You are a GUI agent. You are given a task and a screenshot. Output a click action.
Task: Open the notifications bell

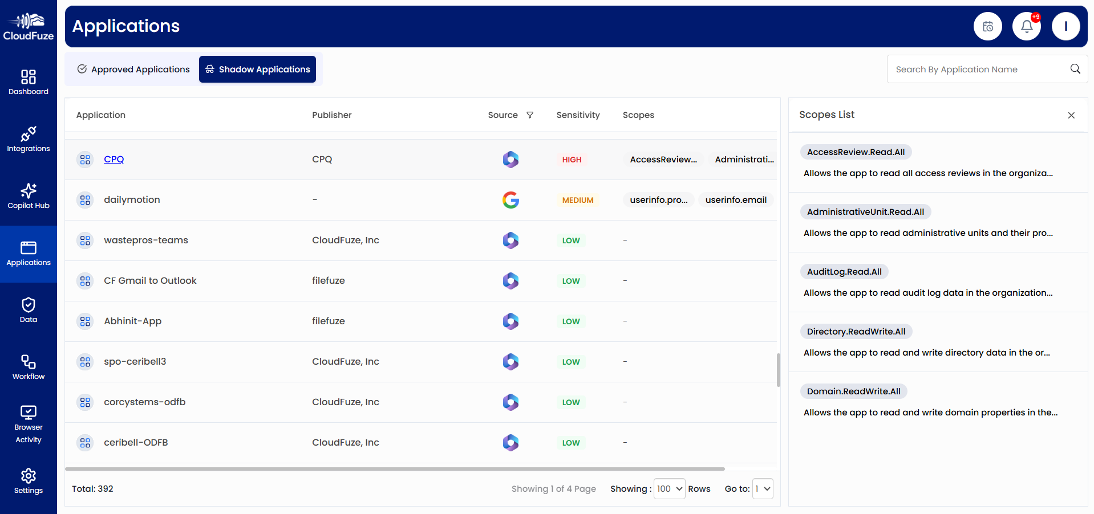1026,26
